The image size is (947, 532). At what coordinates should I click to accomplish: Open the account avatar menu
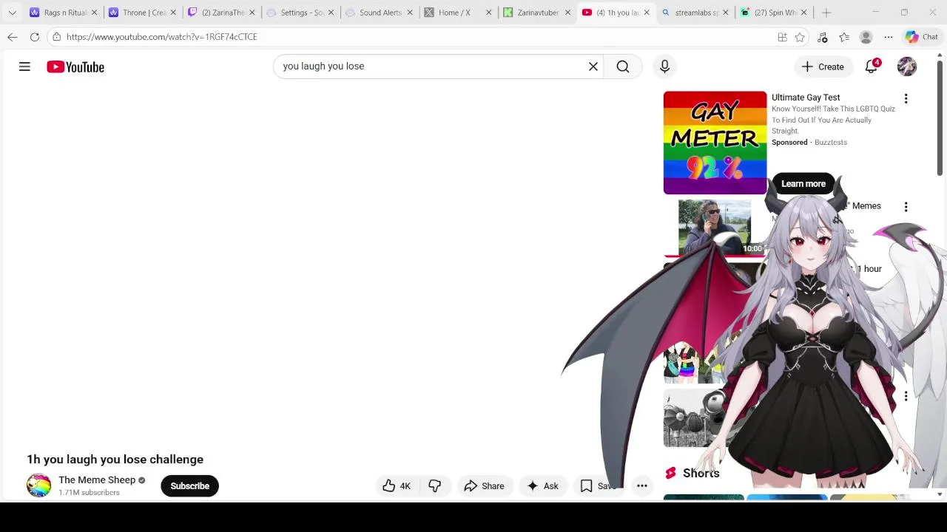pyautogui.click(x=906, y=66)
